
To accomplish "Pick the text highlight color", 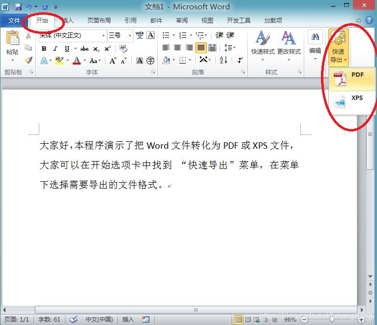I will pos(59,61).
